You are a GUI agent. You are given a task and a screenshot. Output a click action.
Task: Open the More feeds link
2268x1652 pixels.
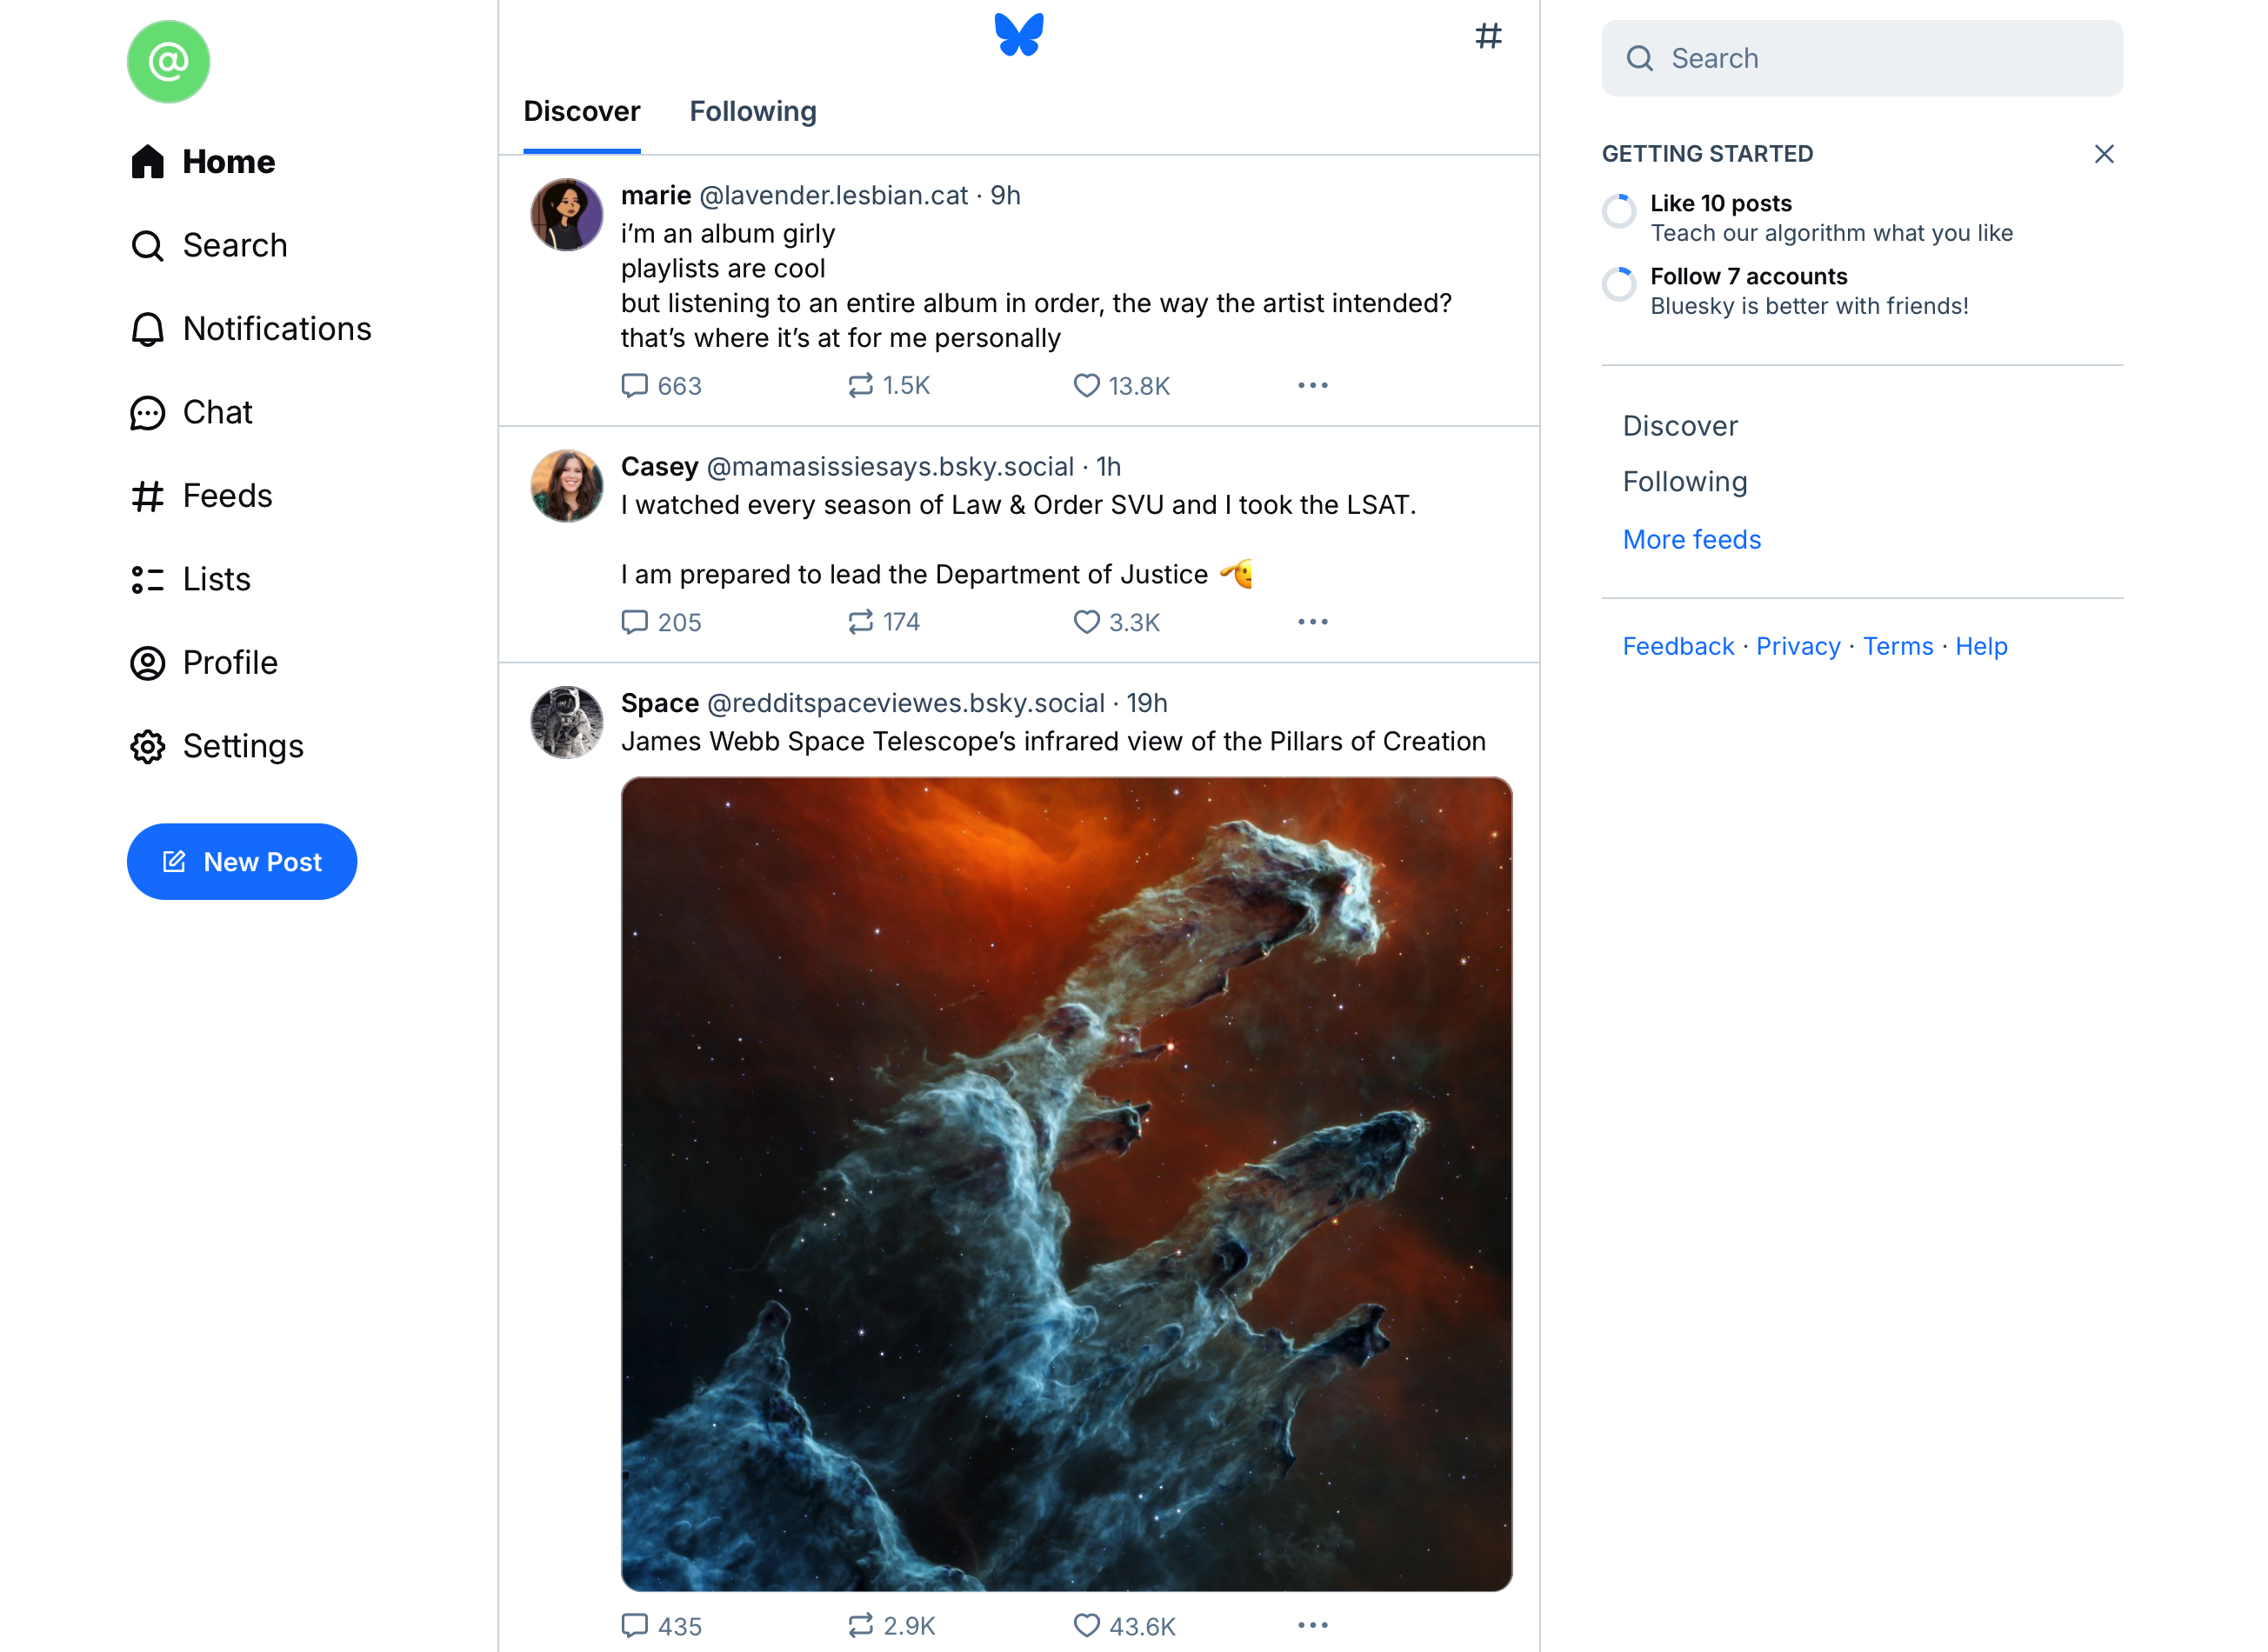pyautogui.click(x=1691, y=539)
